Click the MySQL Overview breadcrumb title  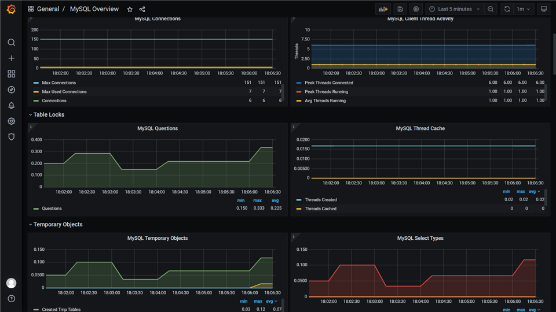[x=94, y=9]
